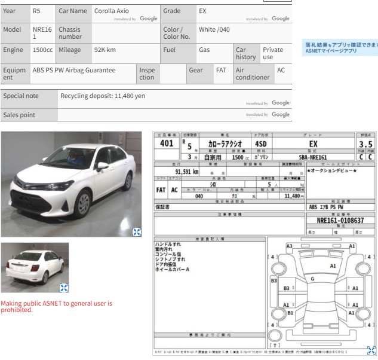Select the 'Private use' car history value
Image resolution: width=378 pixels, height=360 pixels.
tap(273, 53)
